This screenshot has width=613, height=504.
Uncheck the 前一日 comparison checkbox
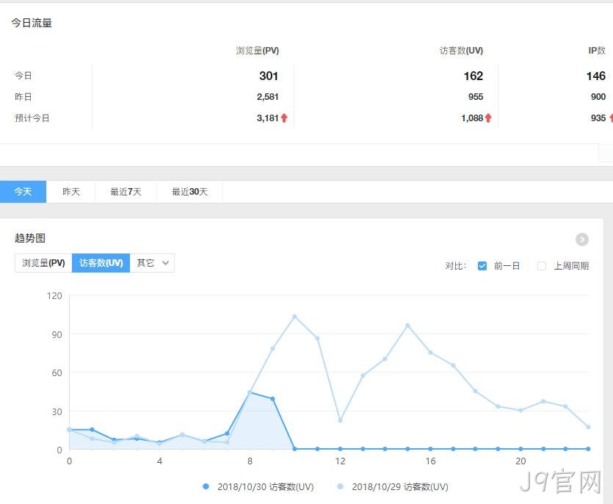click(x=482, y=266)
